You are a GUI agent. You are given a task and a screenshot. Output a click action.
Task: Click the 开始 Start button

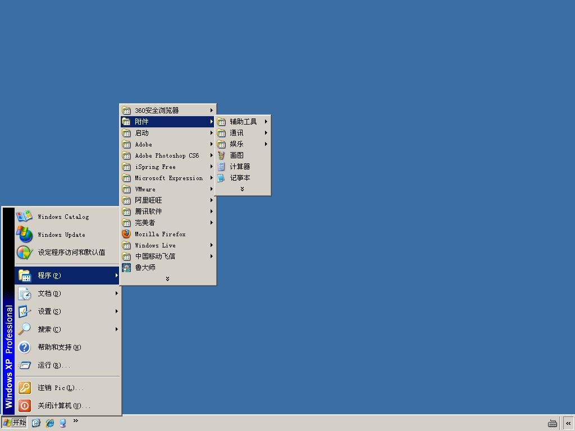[14, 423]
